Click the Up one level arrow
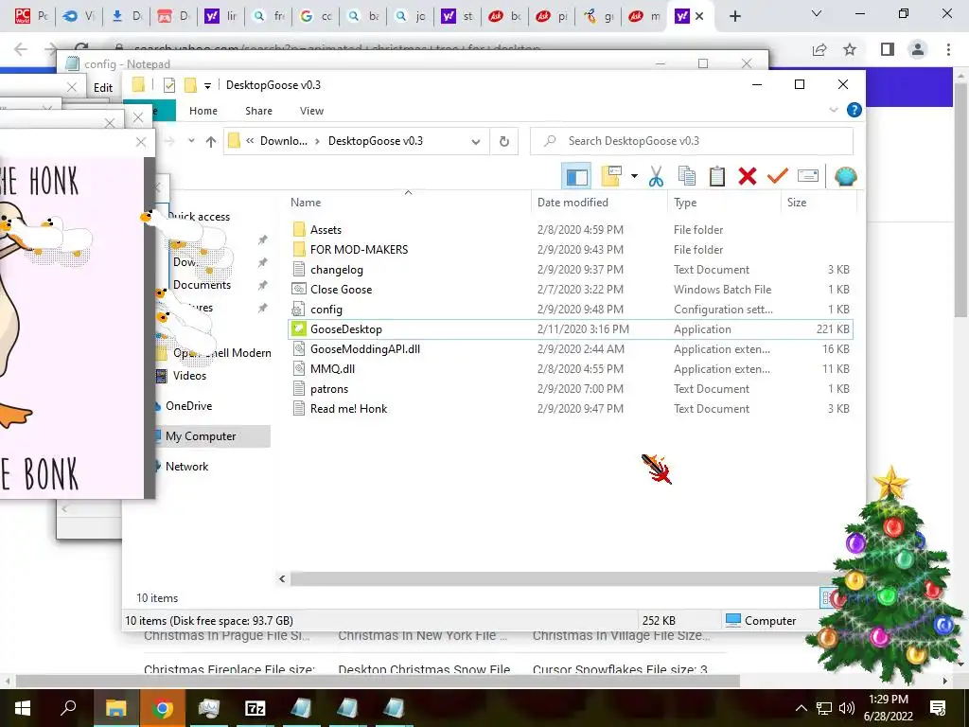This screenshot has width=969, height=727. (x=211, y=142)
